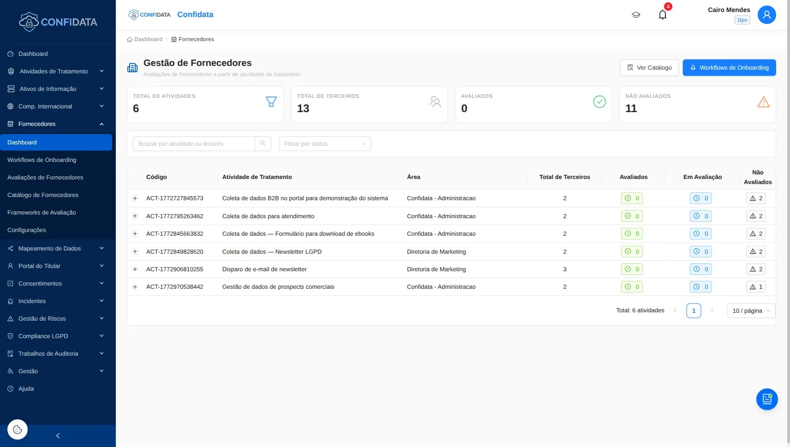Focus the Buscar por atividade search field
This screenshot has height=447, width=790.
pyautogui.click(x=194, y=143)
